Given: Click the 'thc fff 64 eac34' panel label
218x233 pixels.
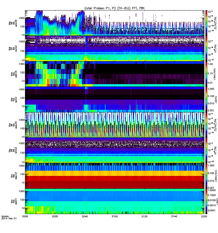Looking at the screenshot, I should click(x=13, y=125).
